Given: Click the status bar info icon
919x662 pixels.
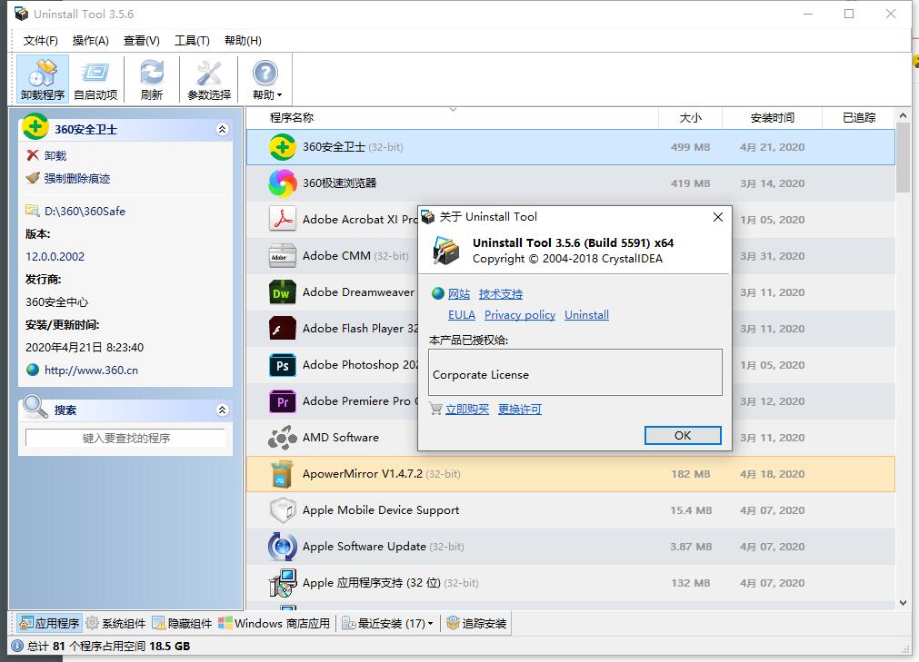Looking at the screenshot, I should [17, 647].
